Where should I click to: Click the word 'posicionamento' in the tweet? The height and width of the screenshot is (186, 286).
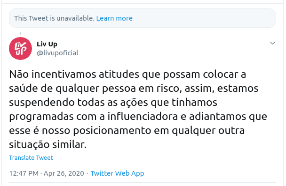click(x=112, y=131)
